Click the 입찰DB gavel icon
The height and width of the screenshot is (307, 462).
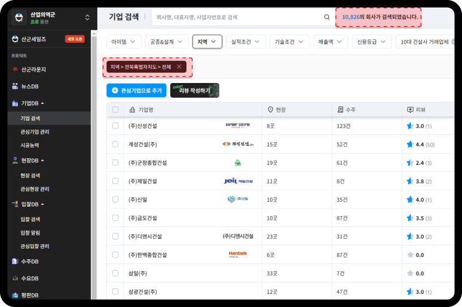tap(15, 204)
